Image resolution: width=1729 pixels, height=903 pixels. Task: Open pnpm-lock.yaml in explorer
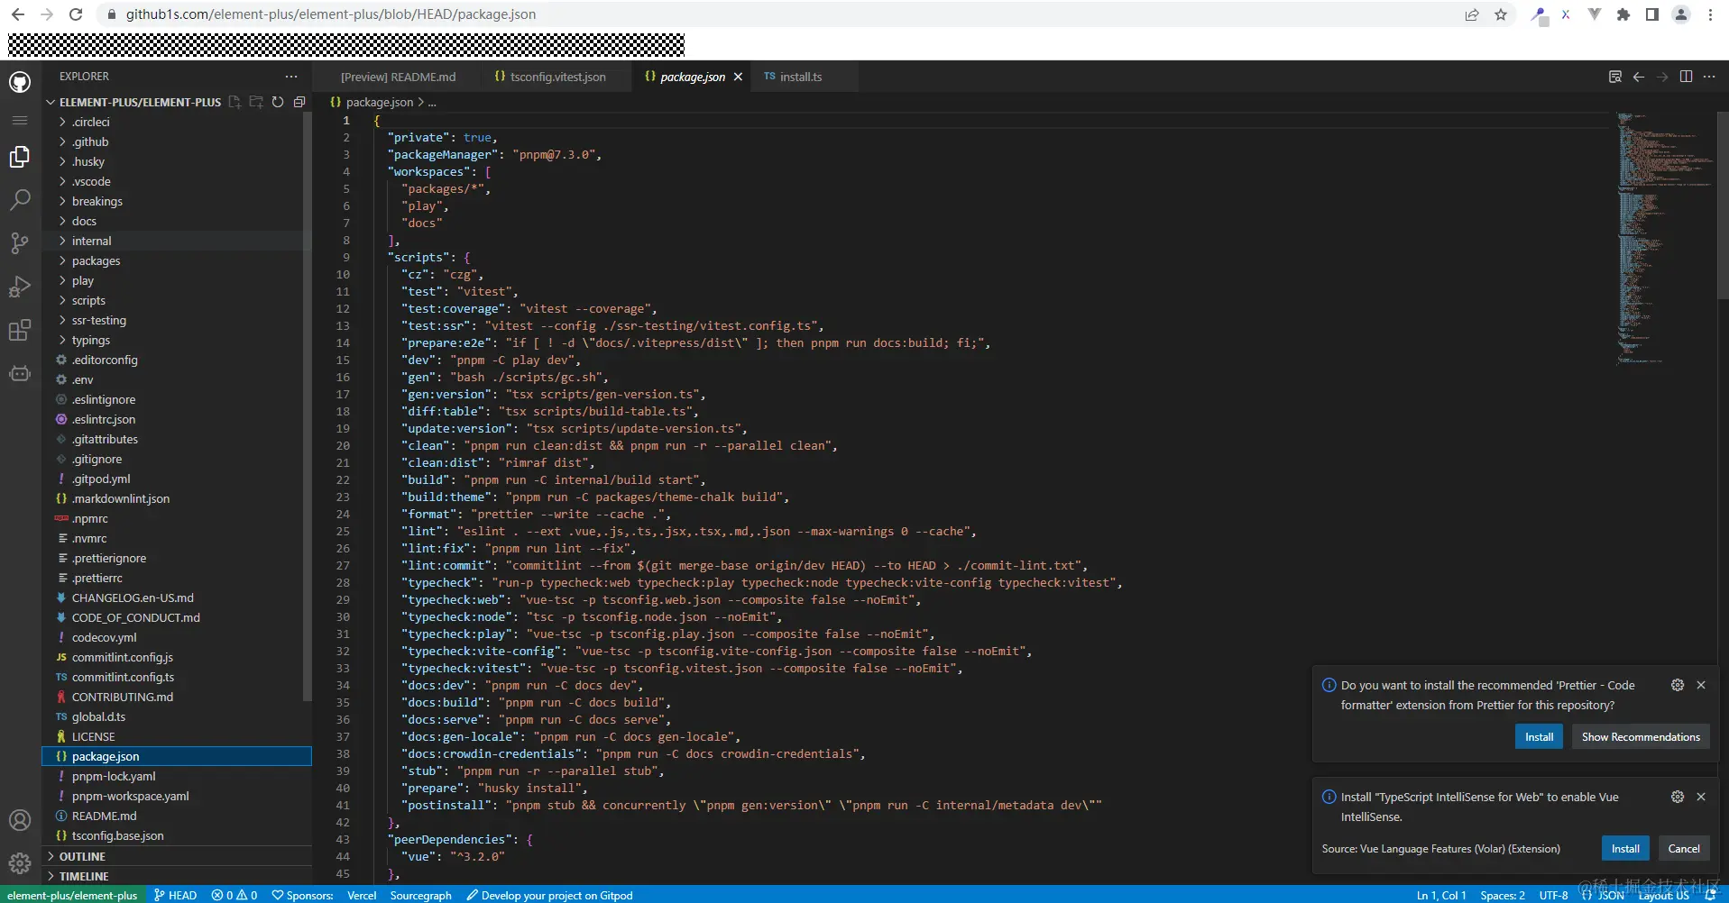coord(177,776)
